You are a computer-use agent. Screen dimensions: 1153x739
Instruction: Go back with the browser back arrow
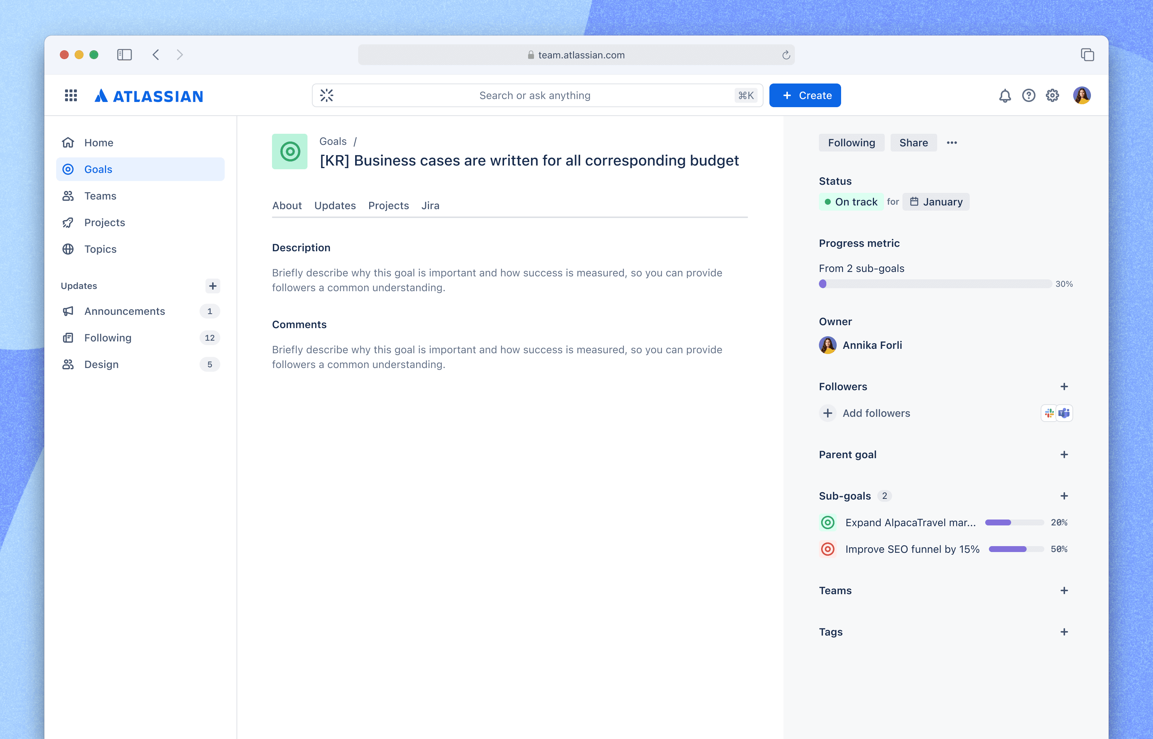(x=156, y=55)
